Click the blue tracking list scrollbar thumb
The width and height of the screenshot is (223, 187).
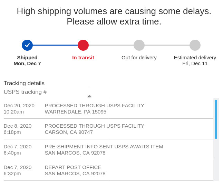point(216,119)
